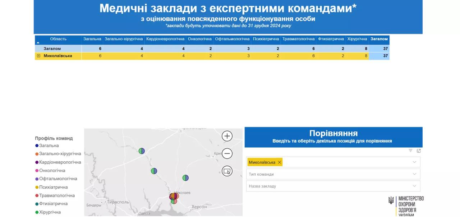Select Психіатрична yellow dot in legend
460x217 pixels.
tap(37, 187)
